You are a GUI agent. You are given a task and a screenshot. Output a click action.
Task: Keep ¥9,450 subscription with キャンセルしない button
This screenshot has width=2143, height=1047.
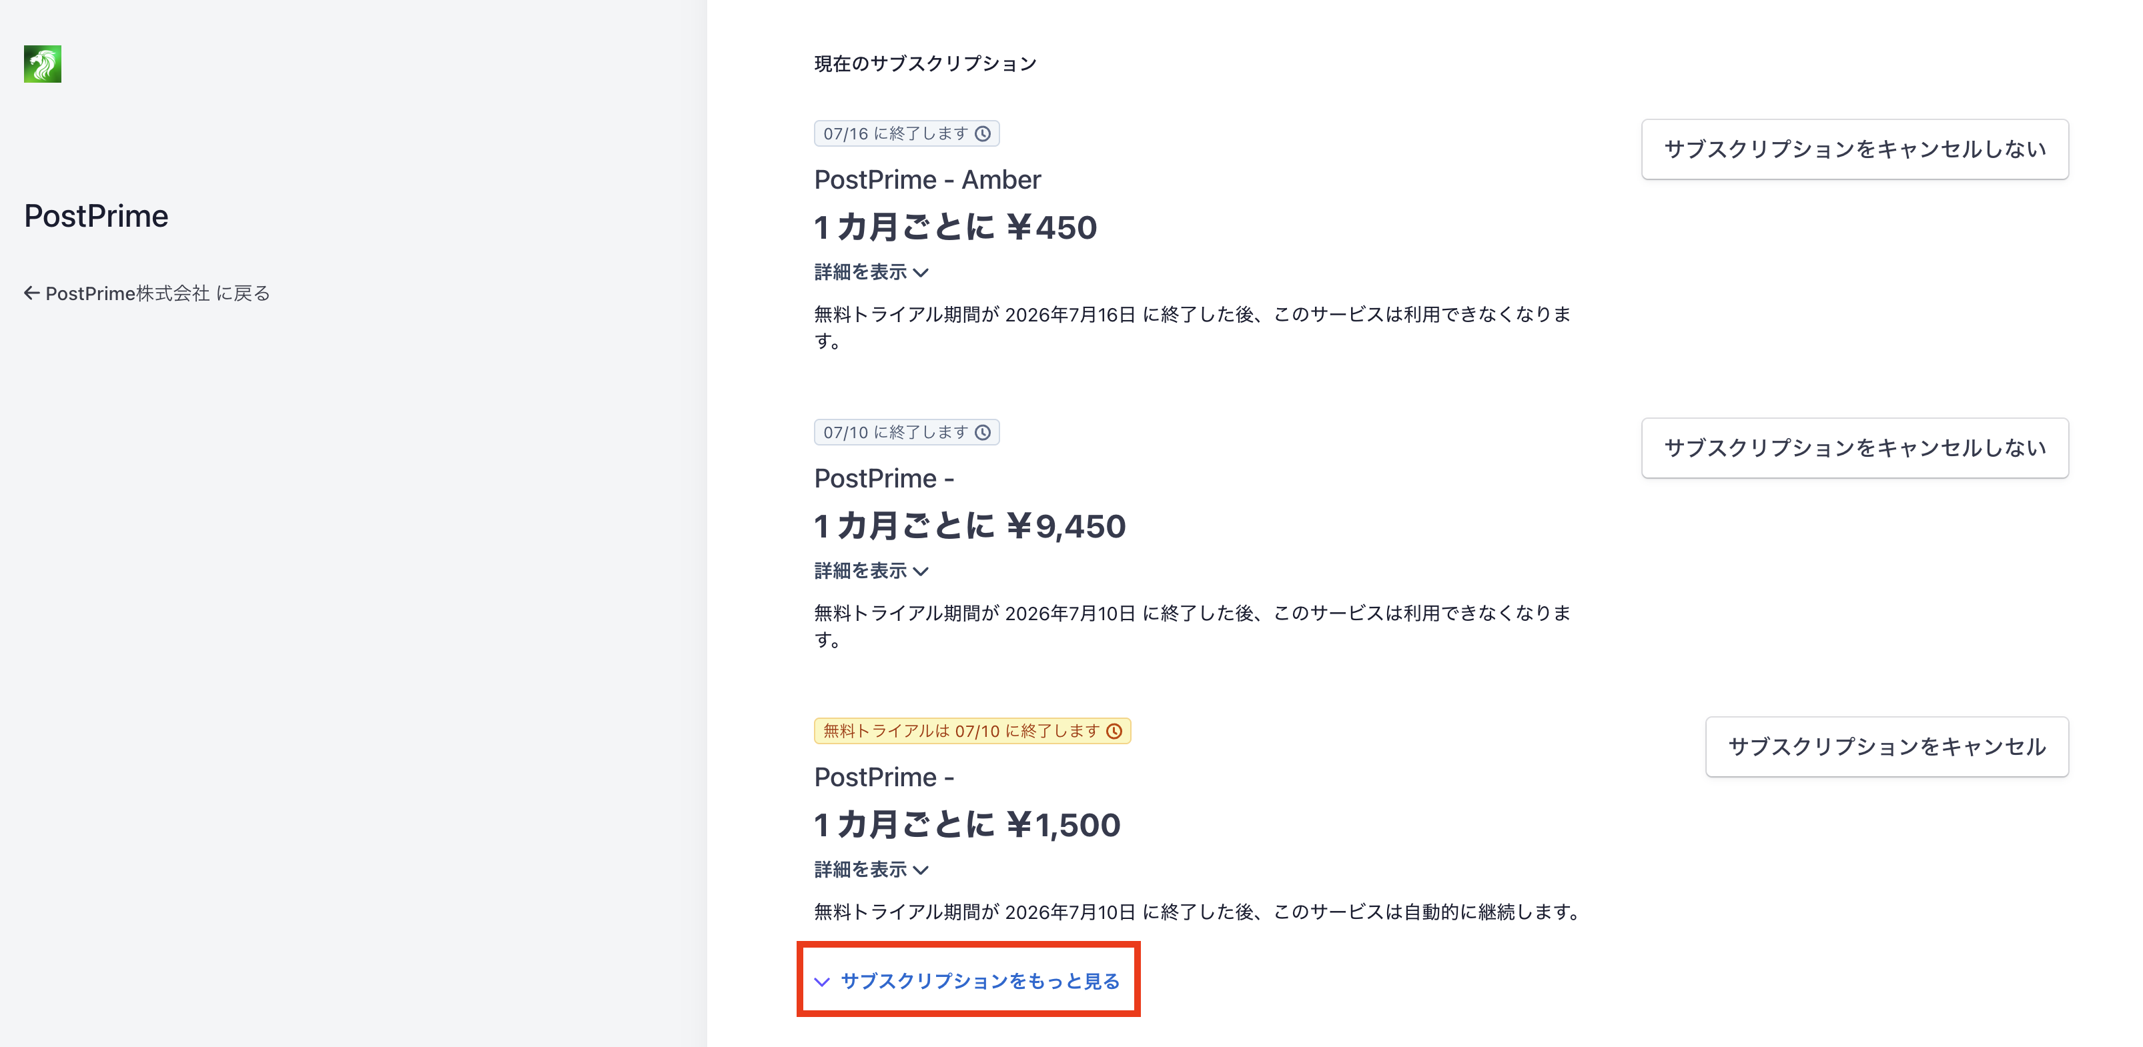click(1854, 448)
